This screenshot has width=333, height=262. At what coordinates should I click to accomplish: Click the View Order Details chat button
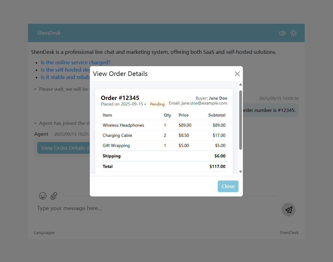[x=63, y=148]
